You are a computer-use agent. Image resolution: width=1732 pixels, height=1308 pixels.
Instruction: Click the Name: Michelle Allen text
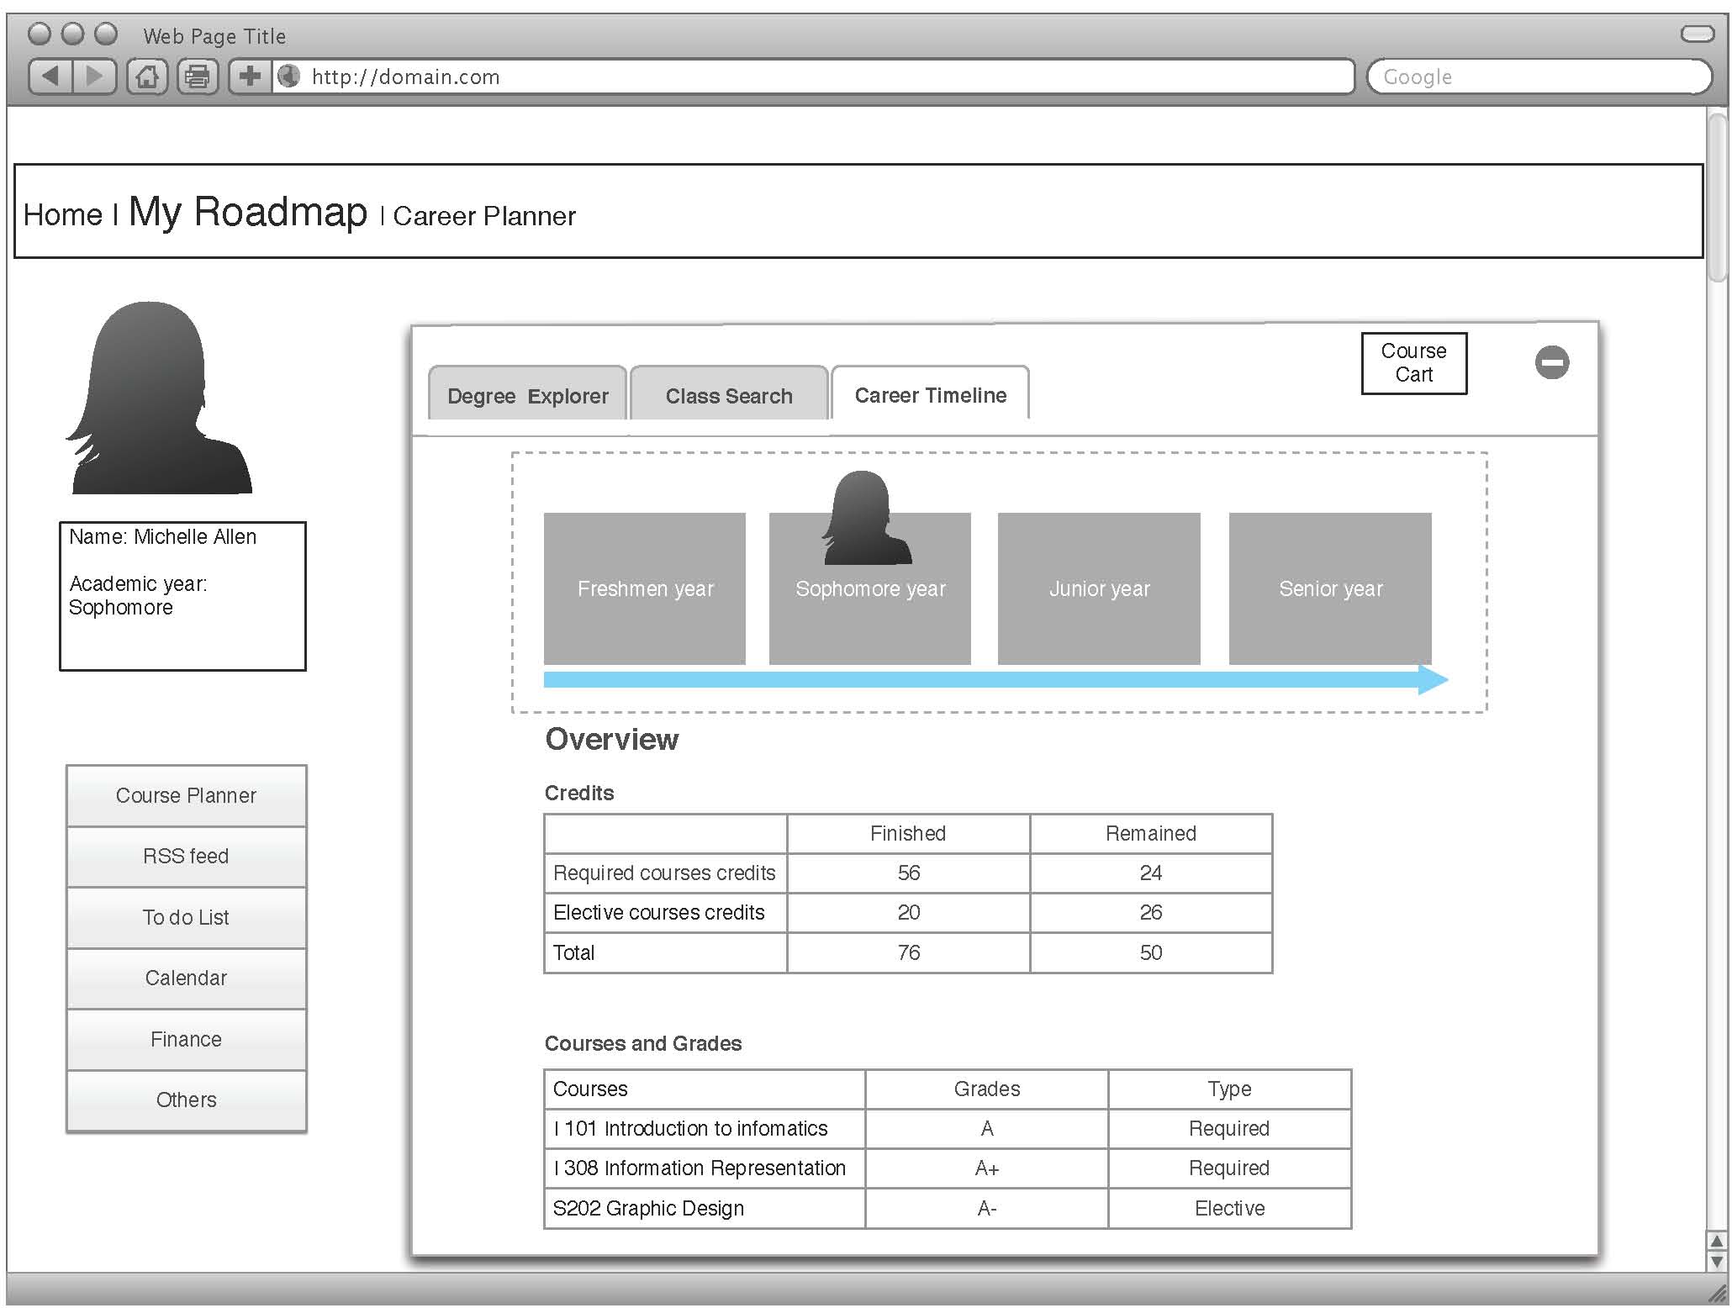coord(162,536)
